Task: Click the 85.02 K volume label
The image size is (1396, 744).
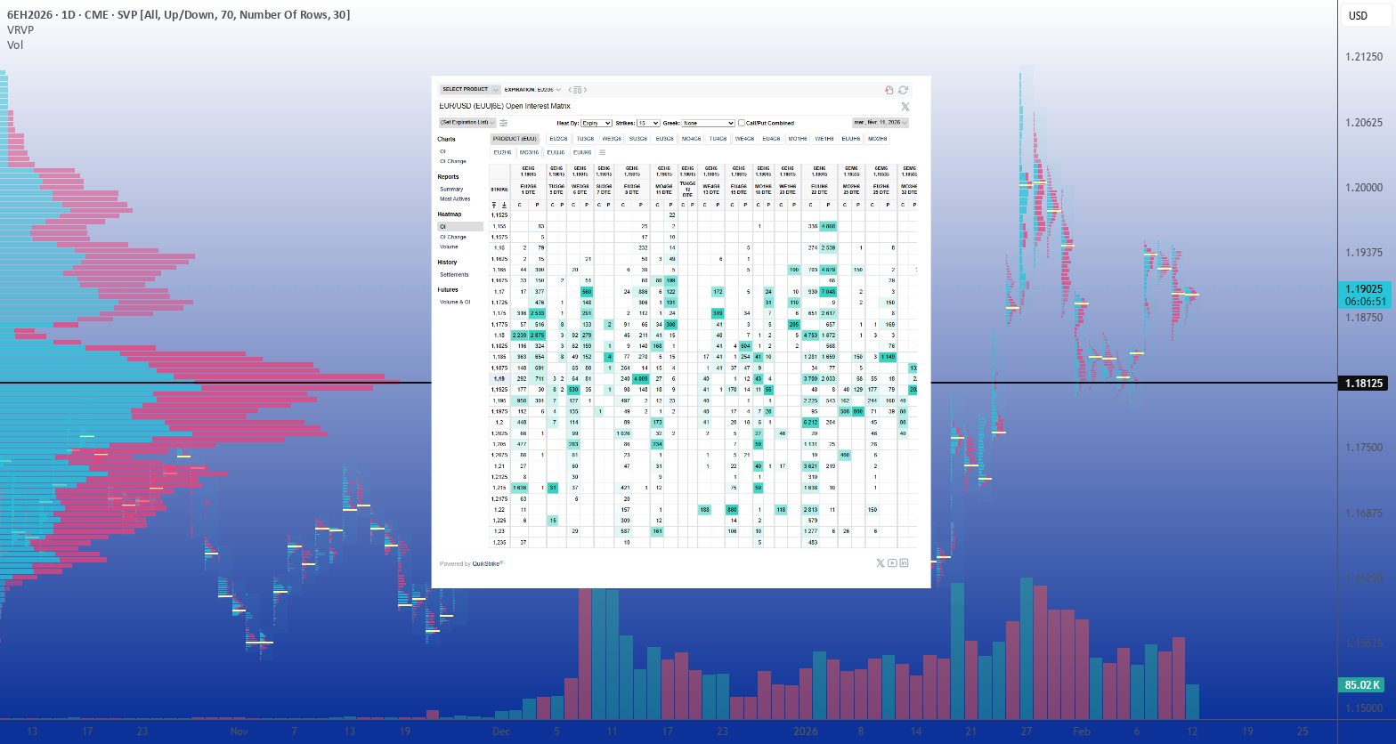Action: (1361, 685)
